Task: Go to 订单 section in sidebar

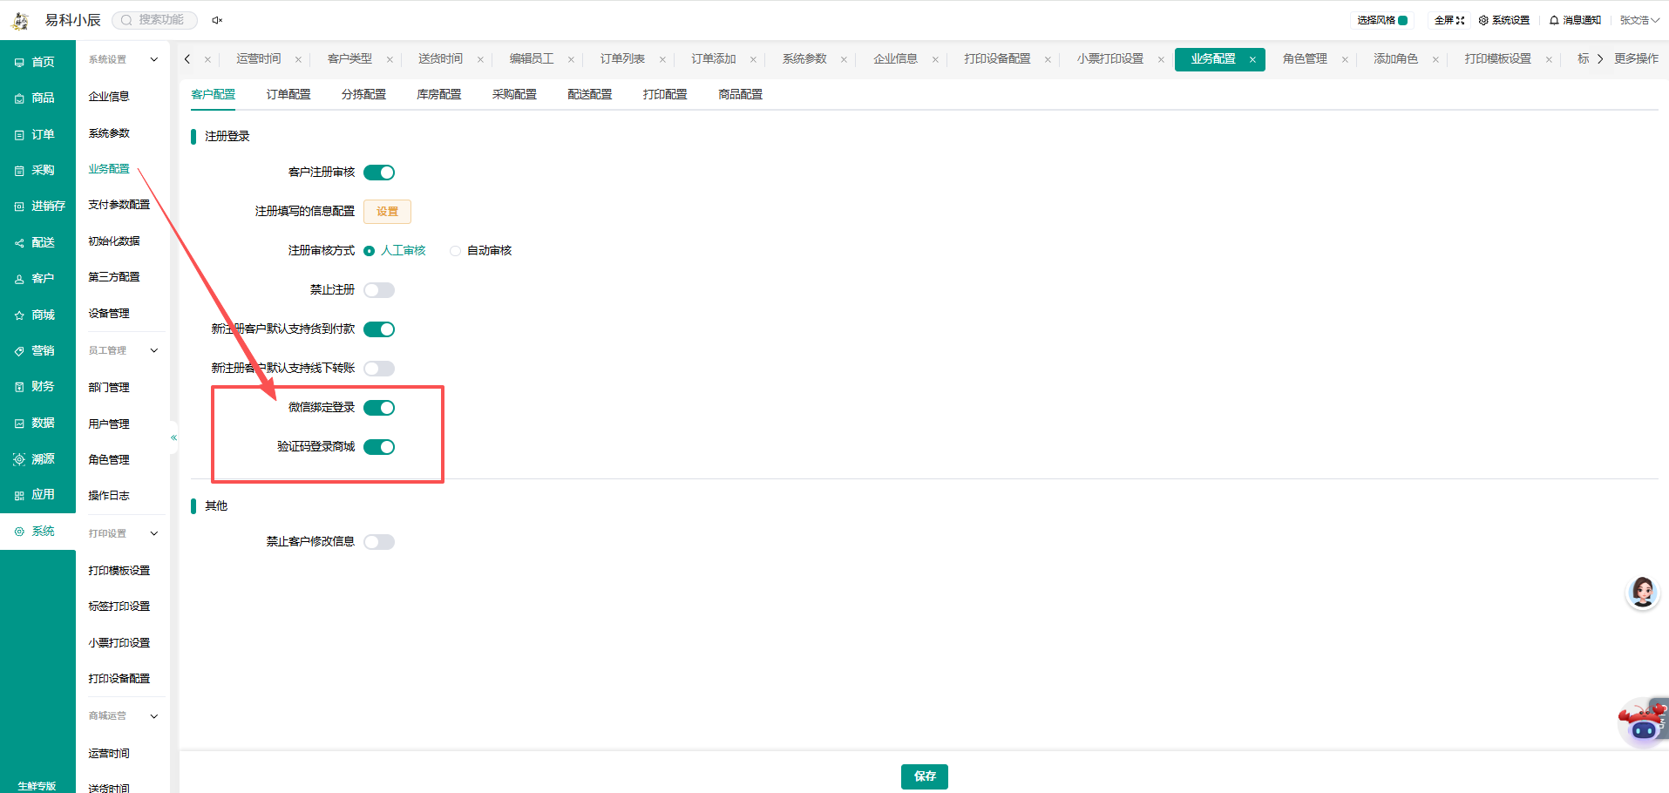Action: pyautogui.click(x=37, y=134)
